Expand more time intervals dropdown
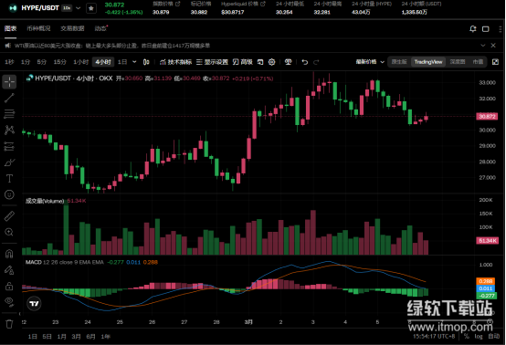The width and height of the screenshot is (506, 345). 134,62
